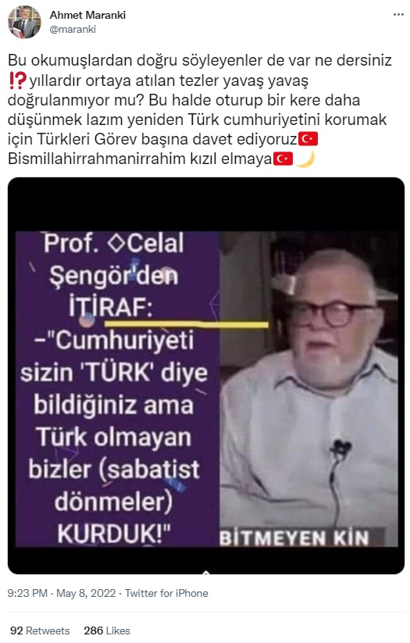Click the Twitter for iPhone source link

coord(166,593)
